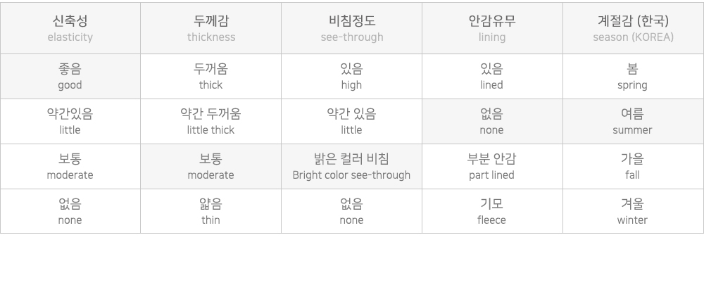Select the 'lined' lining cell
The height and width of the screenshot is (304, 704).
492,77
